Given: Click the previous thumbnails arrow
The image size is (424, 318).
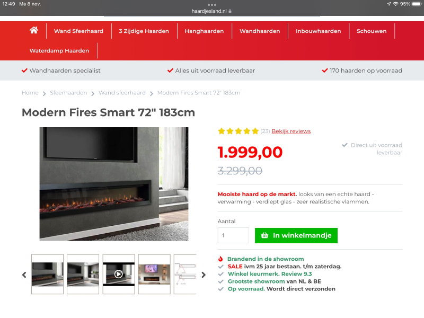Looking at the screenshot, I should [x=24, y=275].
